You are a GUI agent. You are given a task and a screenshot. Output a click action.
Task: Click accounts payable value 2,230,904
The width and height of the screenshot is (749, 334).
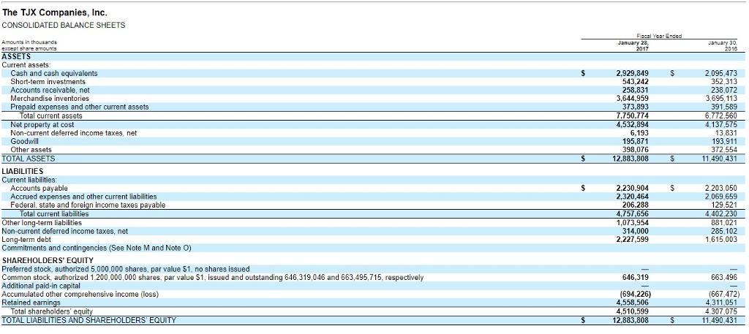click(633, 189)
